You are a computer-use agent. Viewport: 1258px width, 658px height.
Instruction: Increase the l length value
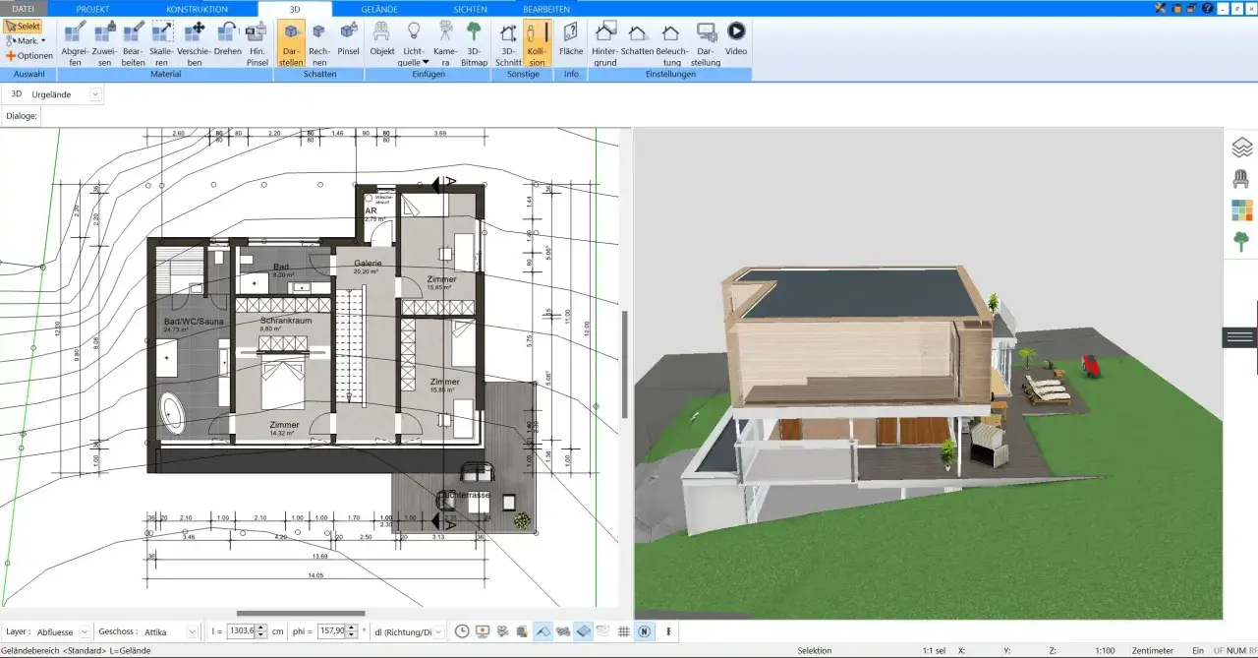click(x=261, y=628)
